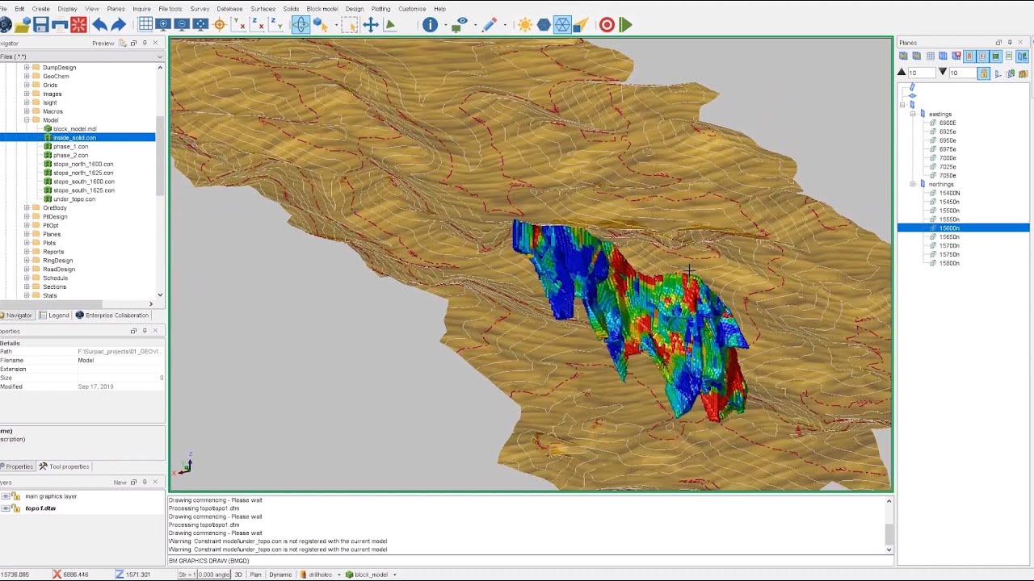Switch to the Tool properties tab
The width and height of the screenshot is (1034, 581).
64,466
